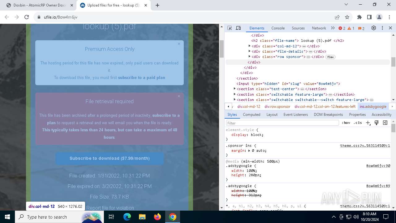Open the Chrome profile avatar

point(379,17)
